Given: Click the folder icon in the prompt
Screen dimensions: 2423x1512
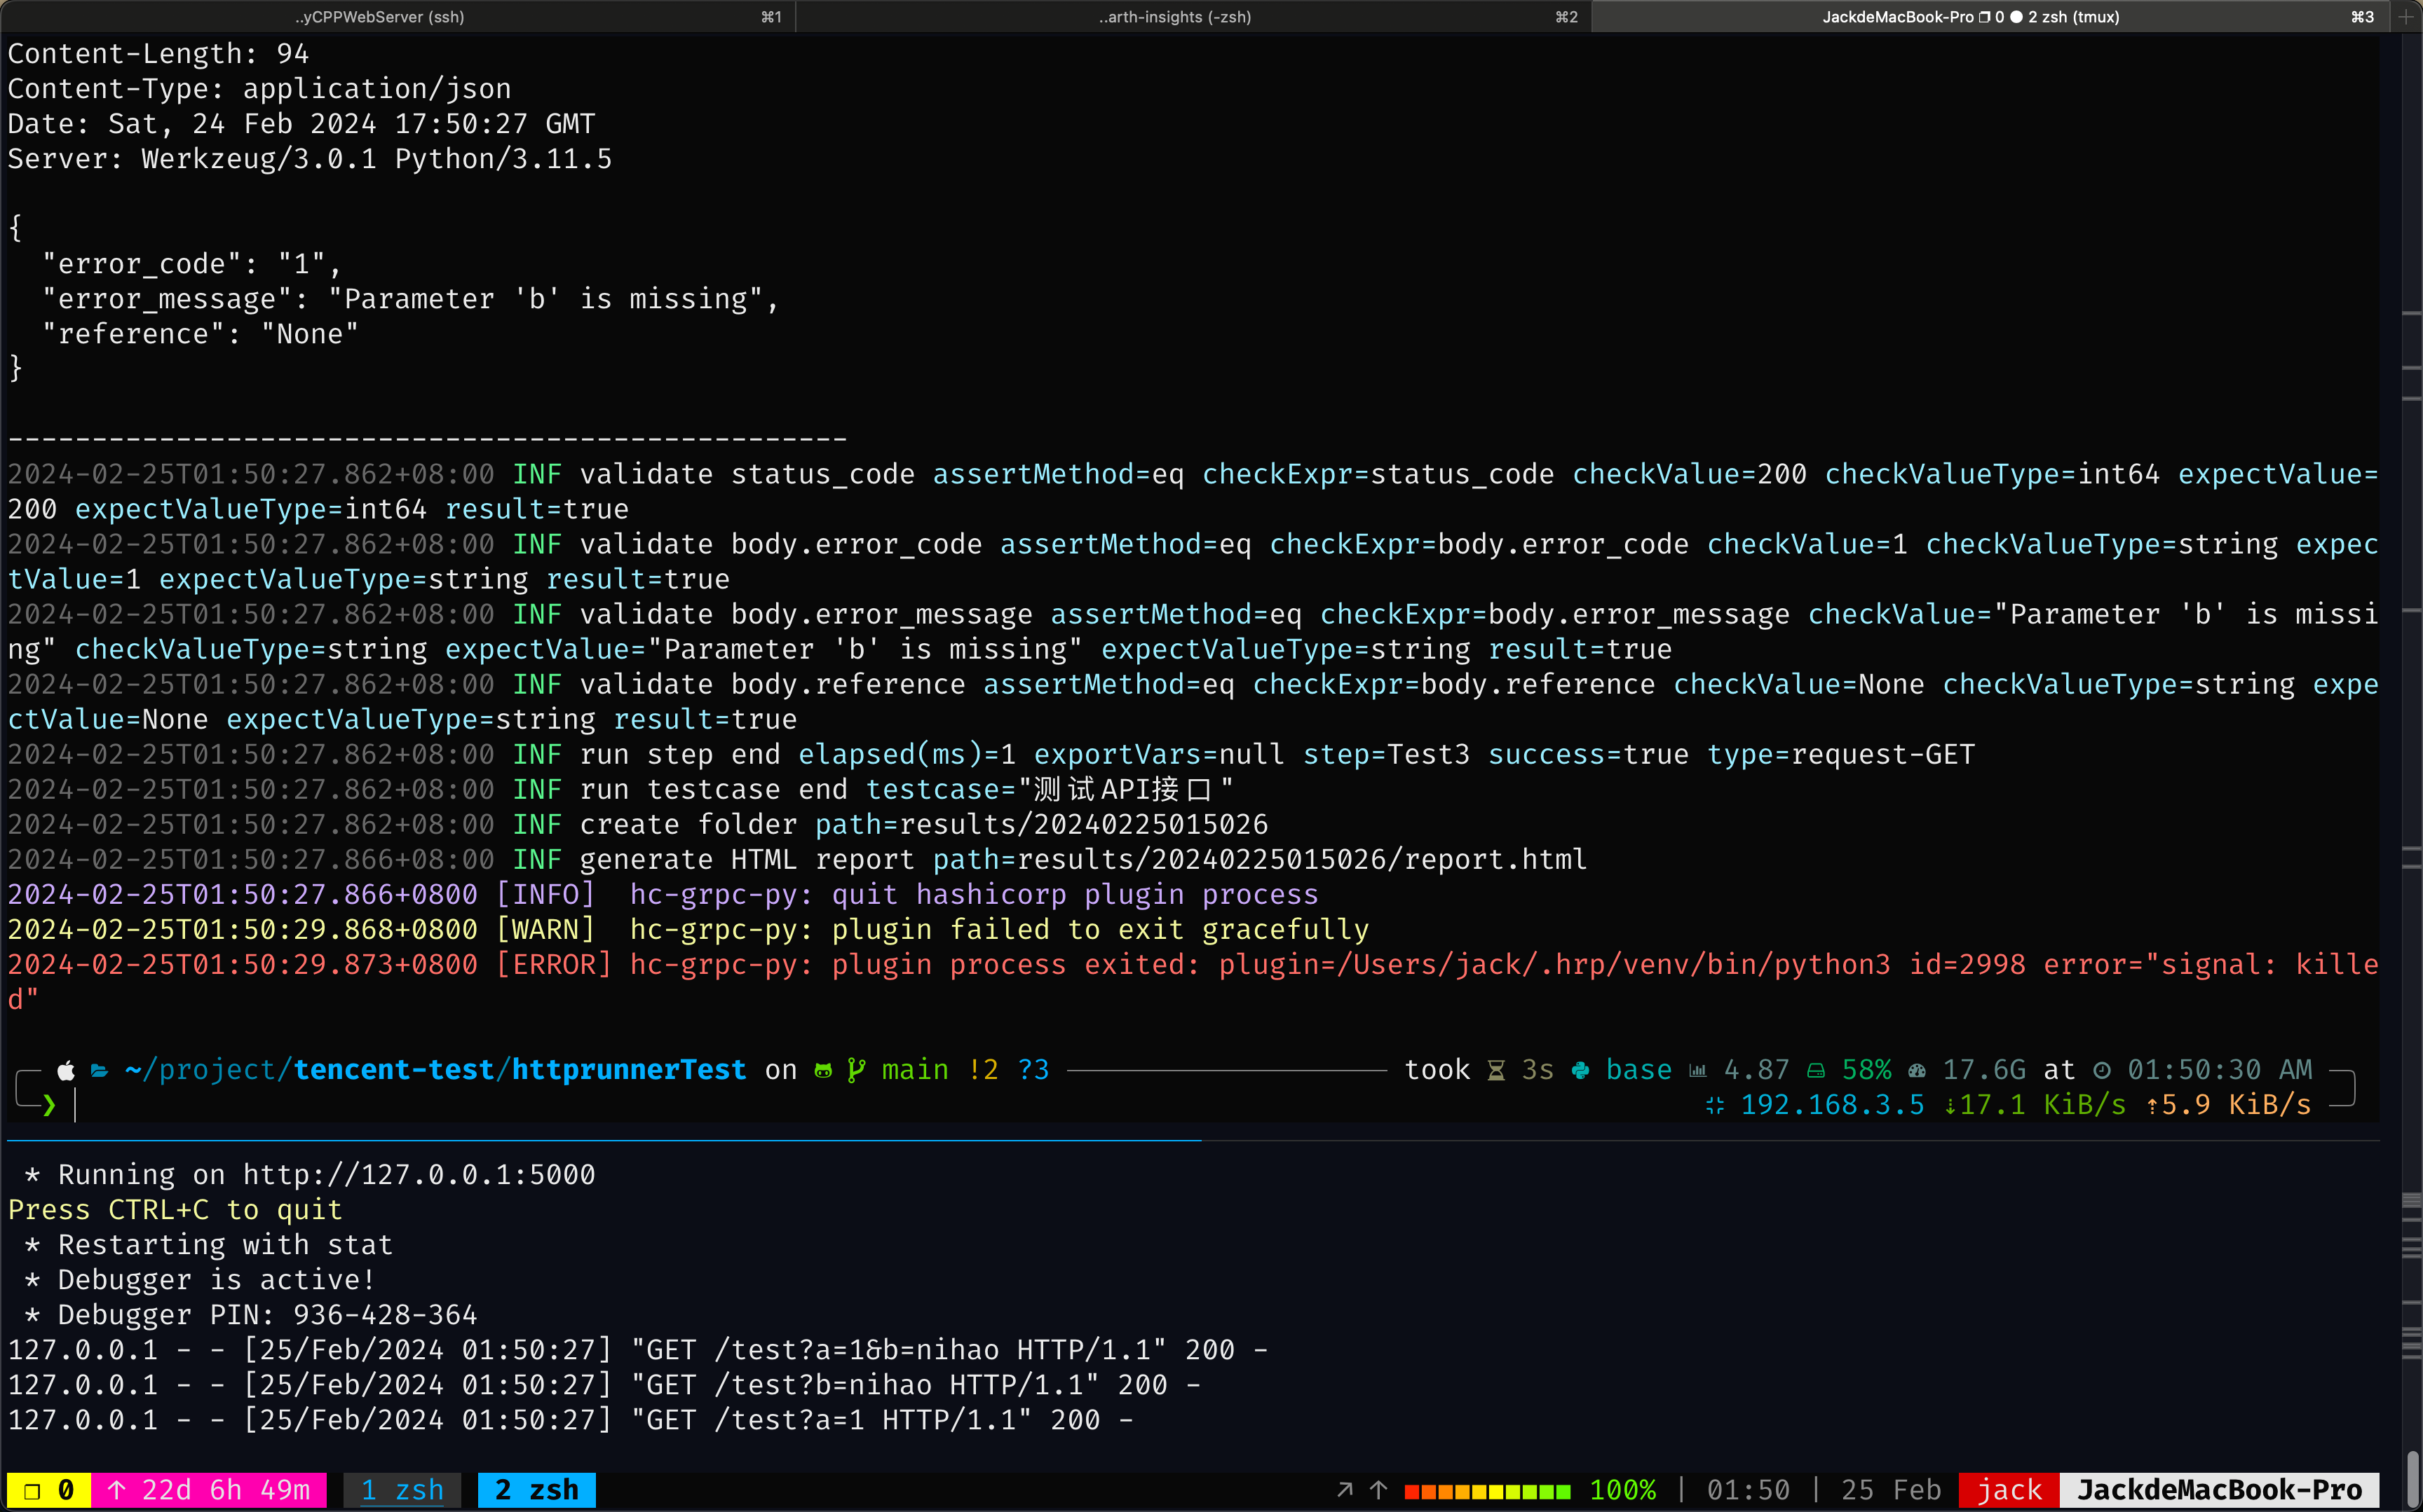Looking at the screenshot, I should 99,1071.
